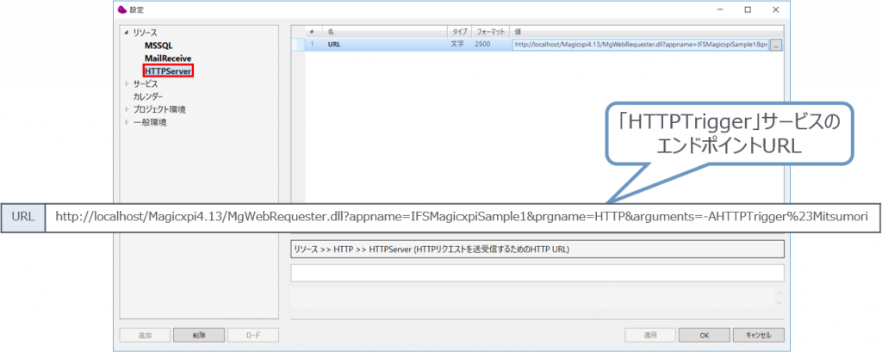The height and width of the screenshot is (352, 882).
Task: Collapse the リソース tree node
Action: [127, 32]
